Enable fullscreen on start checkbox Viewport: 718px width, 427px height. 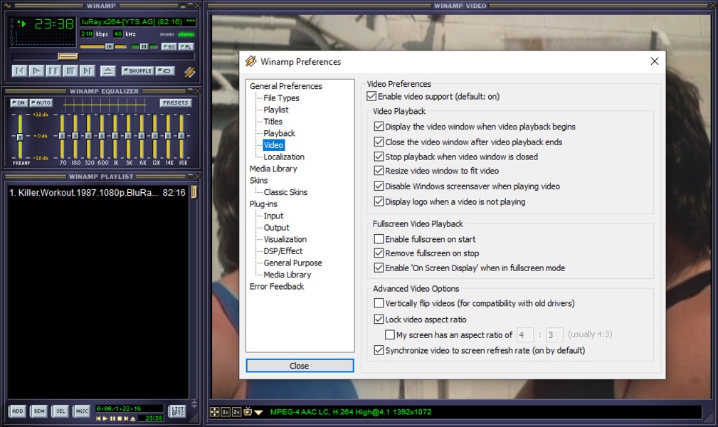(379, 239)
